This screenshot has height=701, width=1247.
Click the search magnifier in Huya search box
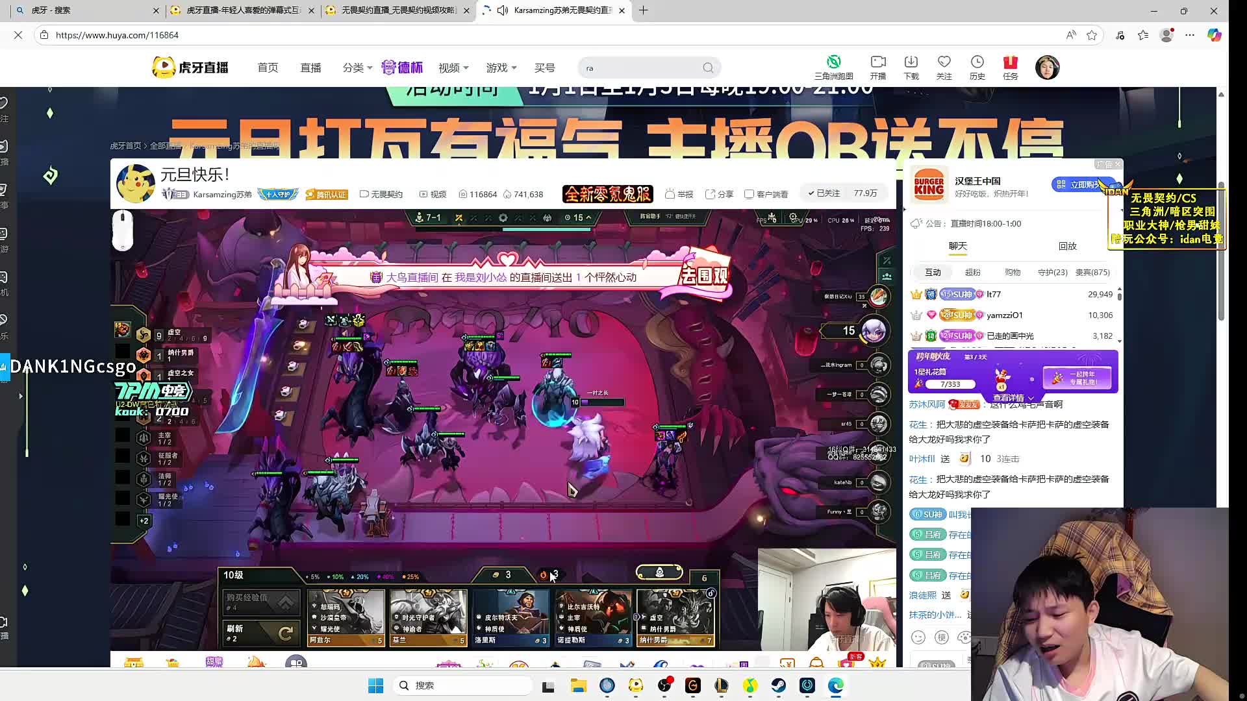pyautogui.click(x=708, y=68)
